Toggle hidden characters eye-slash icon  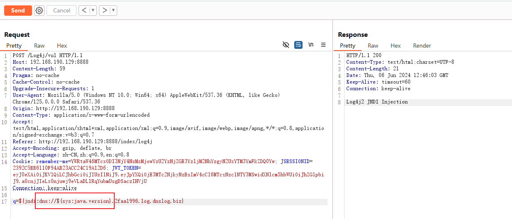[286, 45]
